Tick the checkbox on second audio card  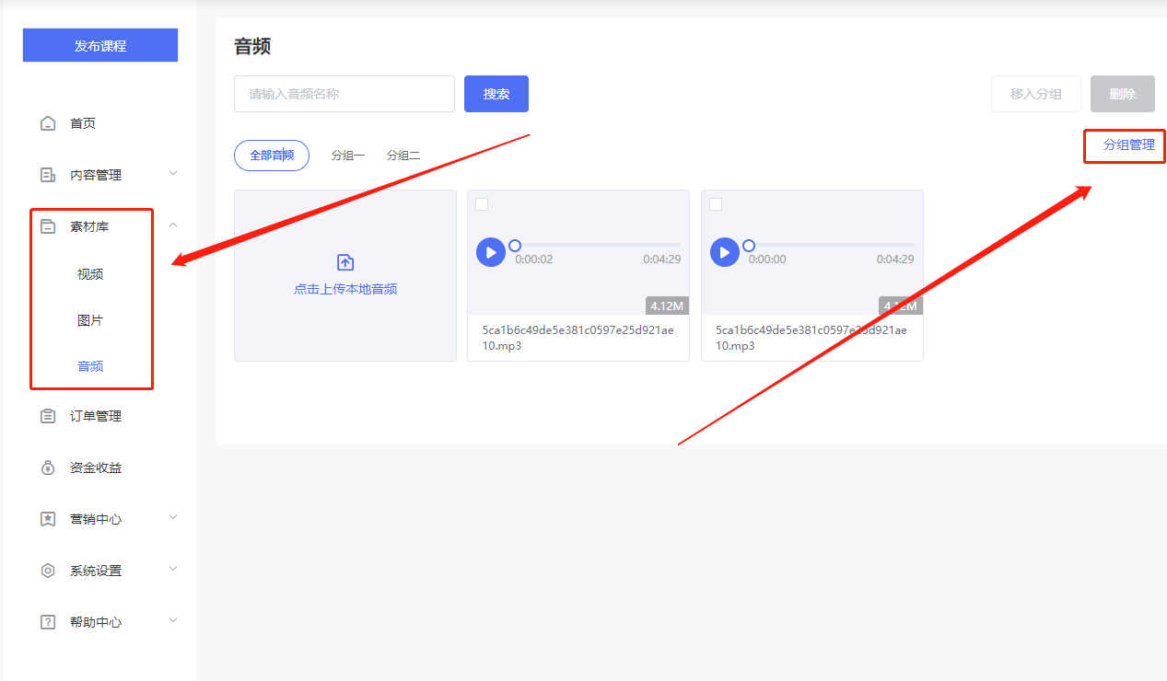[716, 204]
